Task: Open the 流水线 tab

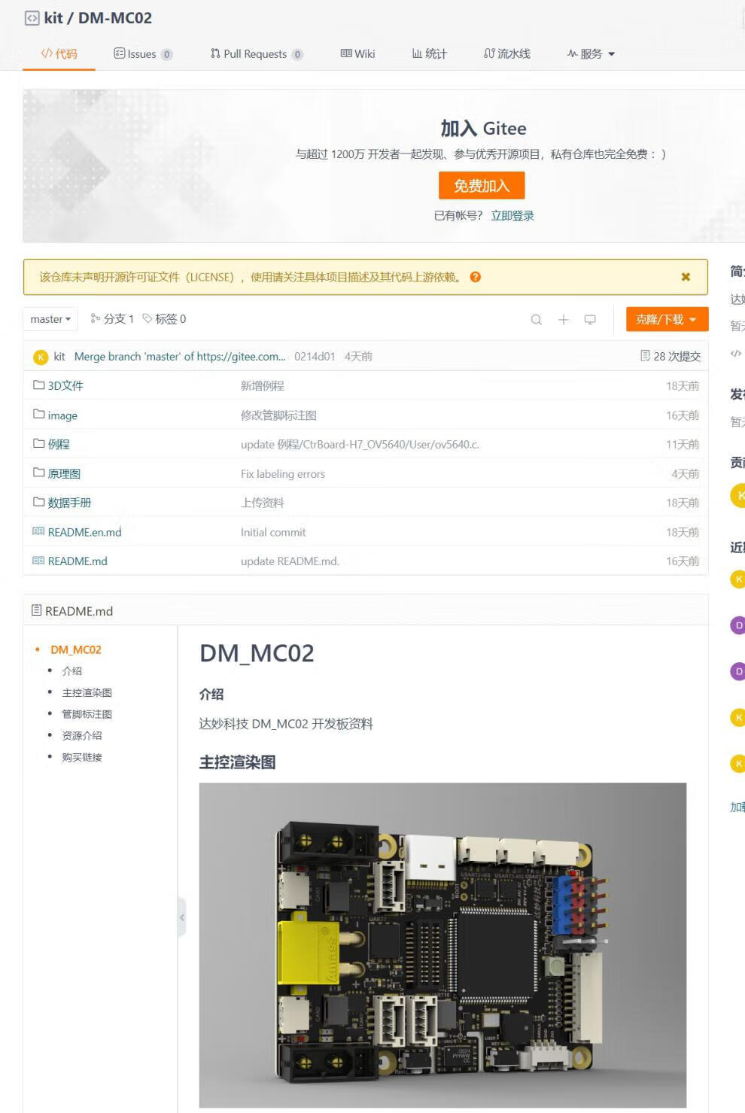Action: coord(506,53)
